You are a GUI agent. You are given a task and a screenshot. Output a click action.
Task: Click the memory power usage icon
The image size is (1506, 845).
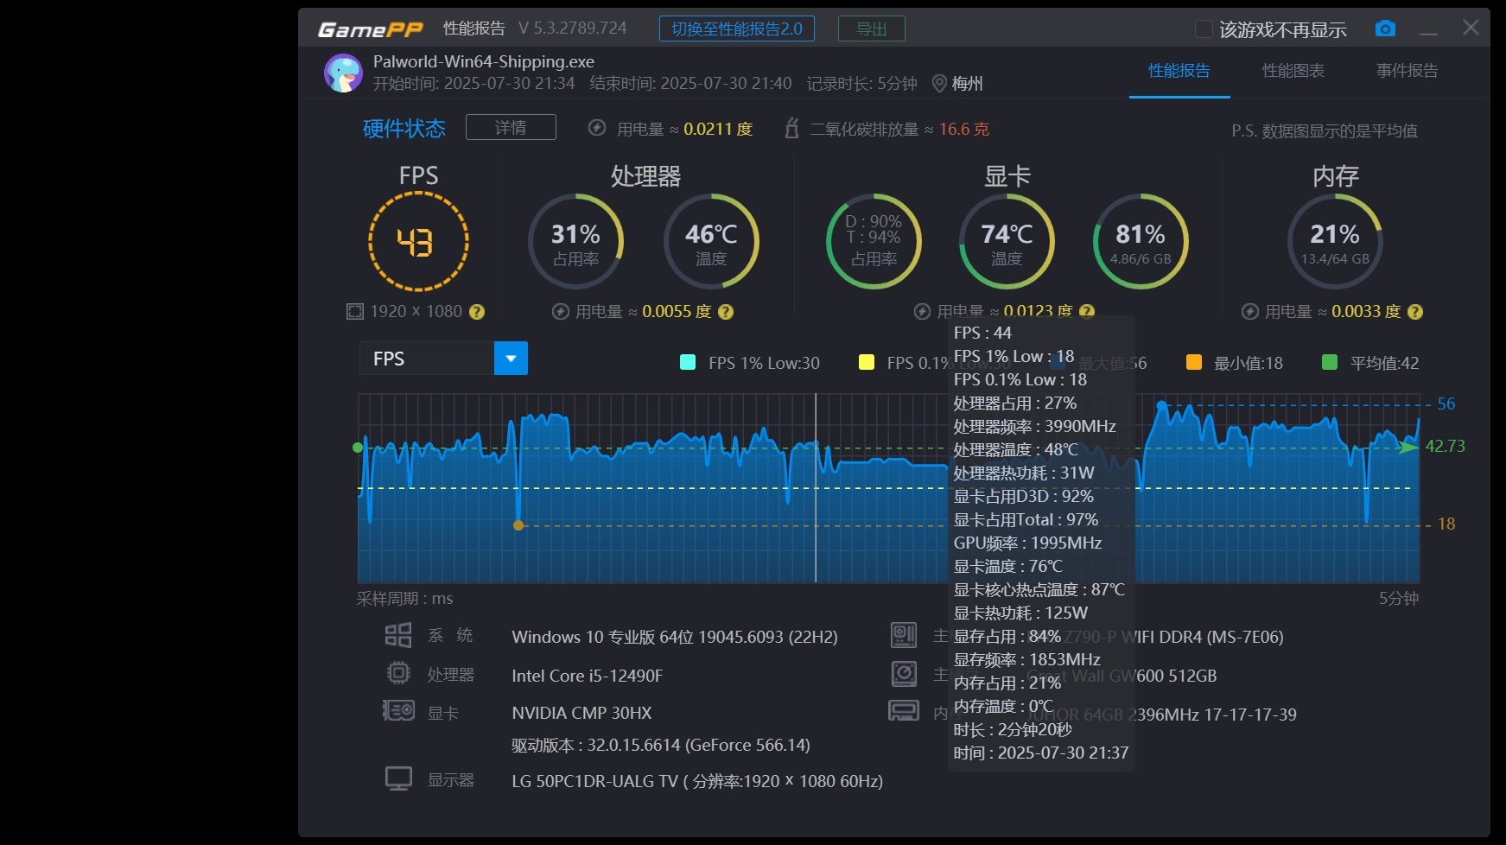[x=1250, y=312]
